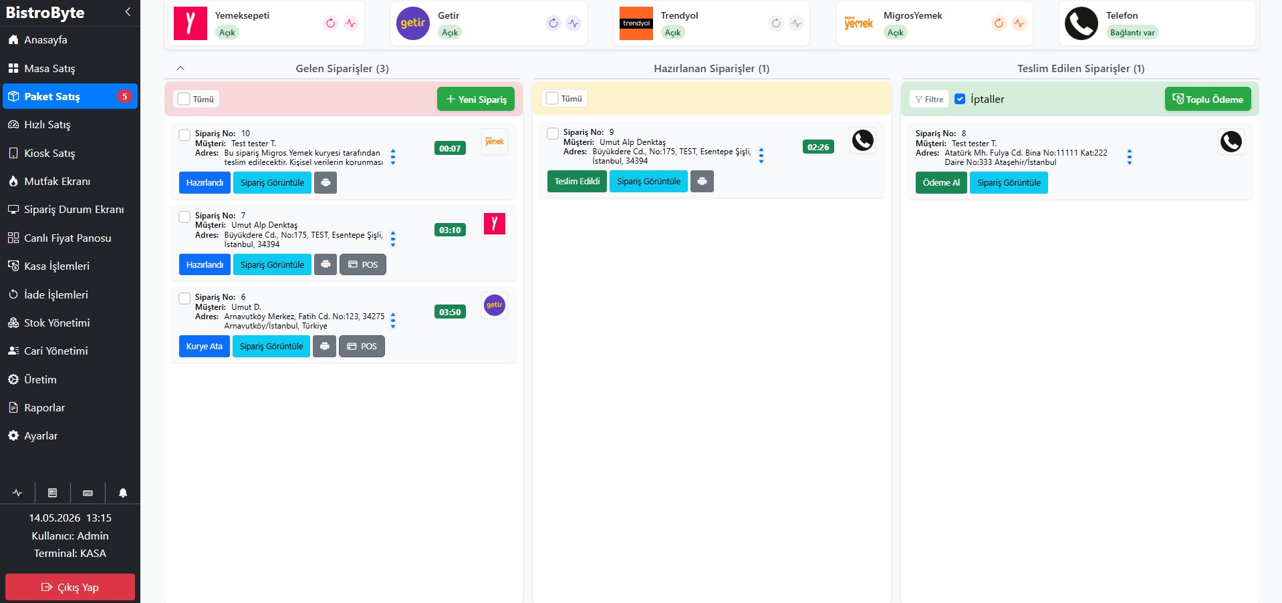
Task: Print order number 7
Action: pos(326,264)
